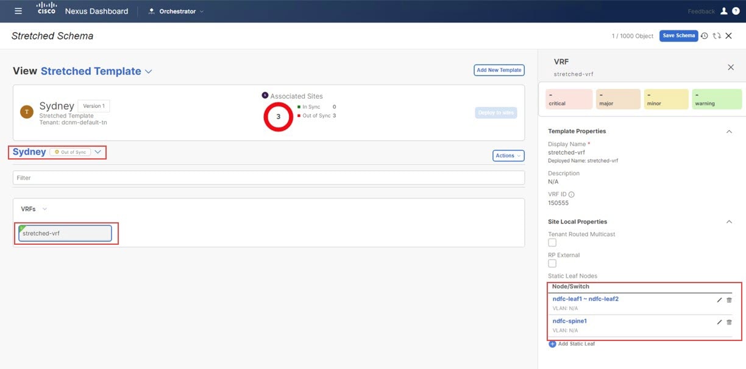Open the hamburger navigation menu
The width and height of the screenshot is (746, 369).
pos(18,11)
